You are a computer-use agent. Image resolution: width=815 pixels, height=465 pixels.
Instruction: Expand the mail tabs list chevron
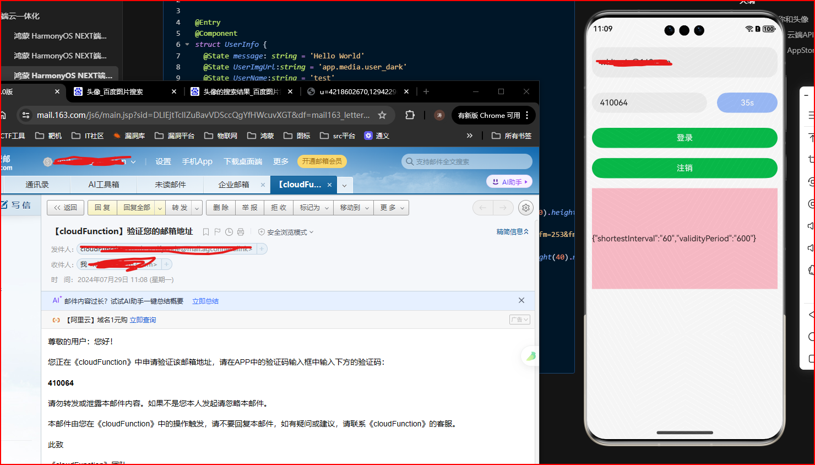(344, 185)
